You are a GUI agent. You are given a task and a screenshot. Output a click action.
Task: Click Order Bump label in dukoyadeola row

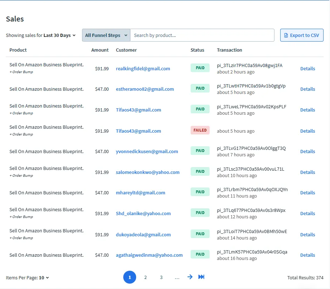click(x=21, y=238)
